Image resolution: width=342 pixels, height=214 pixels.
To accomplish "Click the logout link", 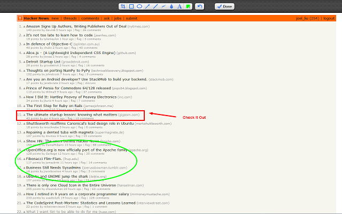I will [x=329, y=18].
